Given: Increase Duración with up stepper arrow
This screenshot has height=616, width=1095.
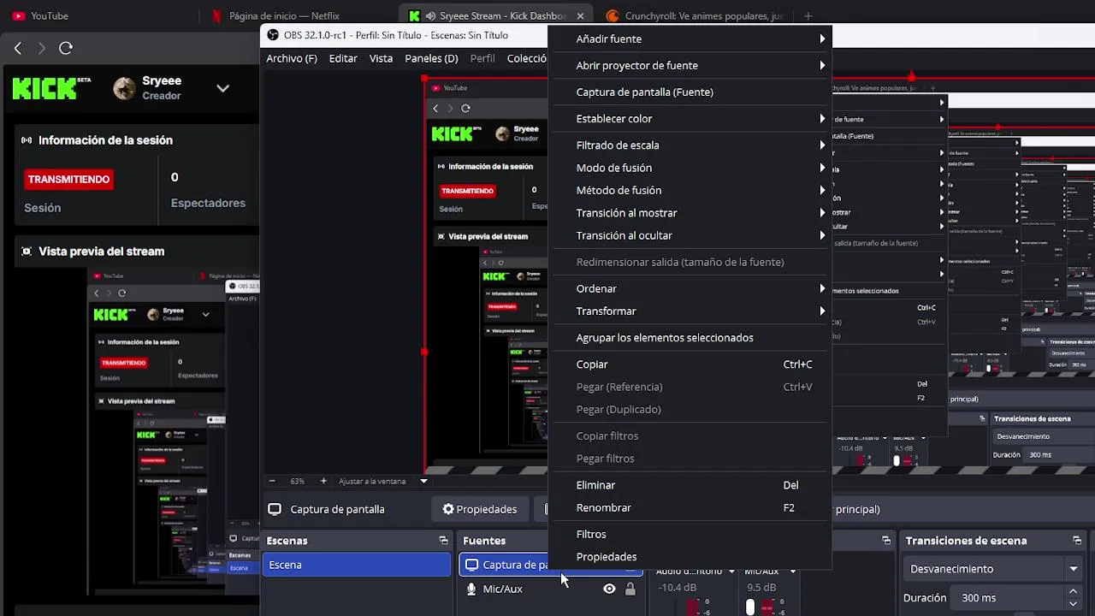Looking at the screenshot, I should click(1073, 592).
